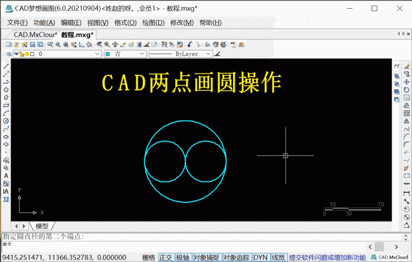Click layout tab scroll left arrow
The height and width of the screenshot is (262, 412).
(16, 226)
